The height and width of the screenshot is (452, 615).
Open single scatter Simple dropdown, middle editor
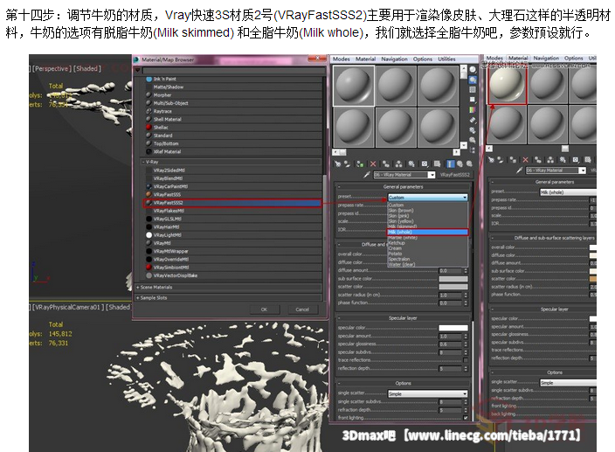coord(428,393)
